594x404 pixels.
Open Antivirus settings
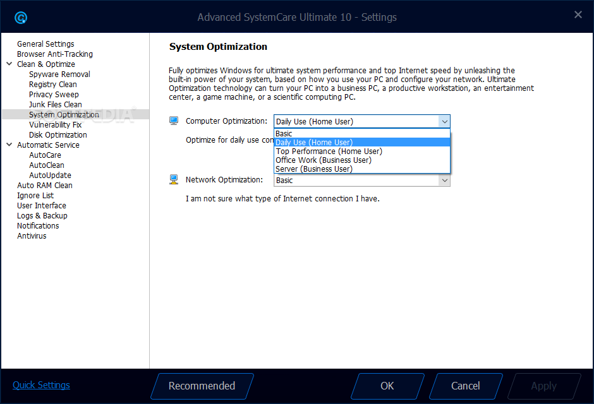coord(32,235)
